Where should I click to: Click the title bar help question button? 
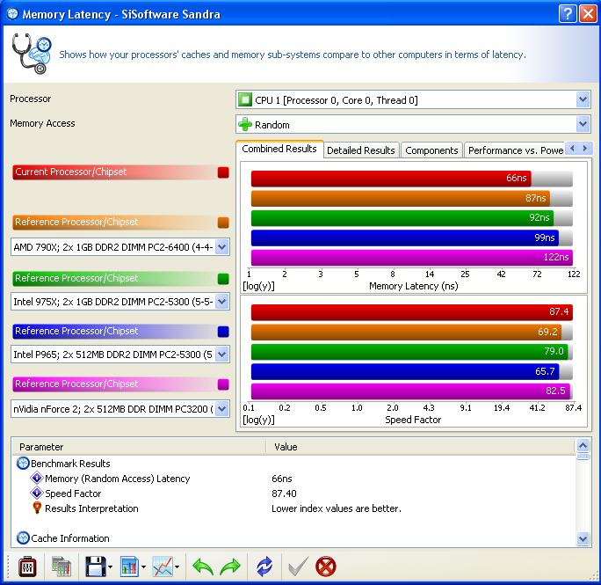pos(568,14)
